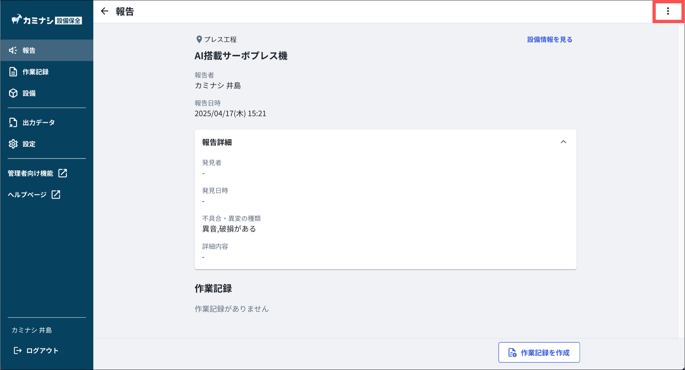The image size is (685, 370).
Task: Open ヘルプページ link
Action: (x=34, y=195)
